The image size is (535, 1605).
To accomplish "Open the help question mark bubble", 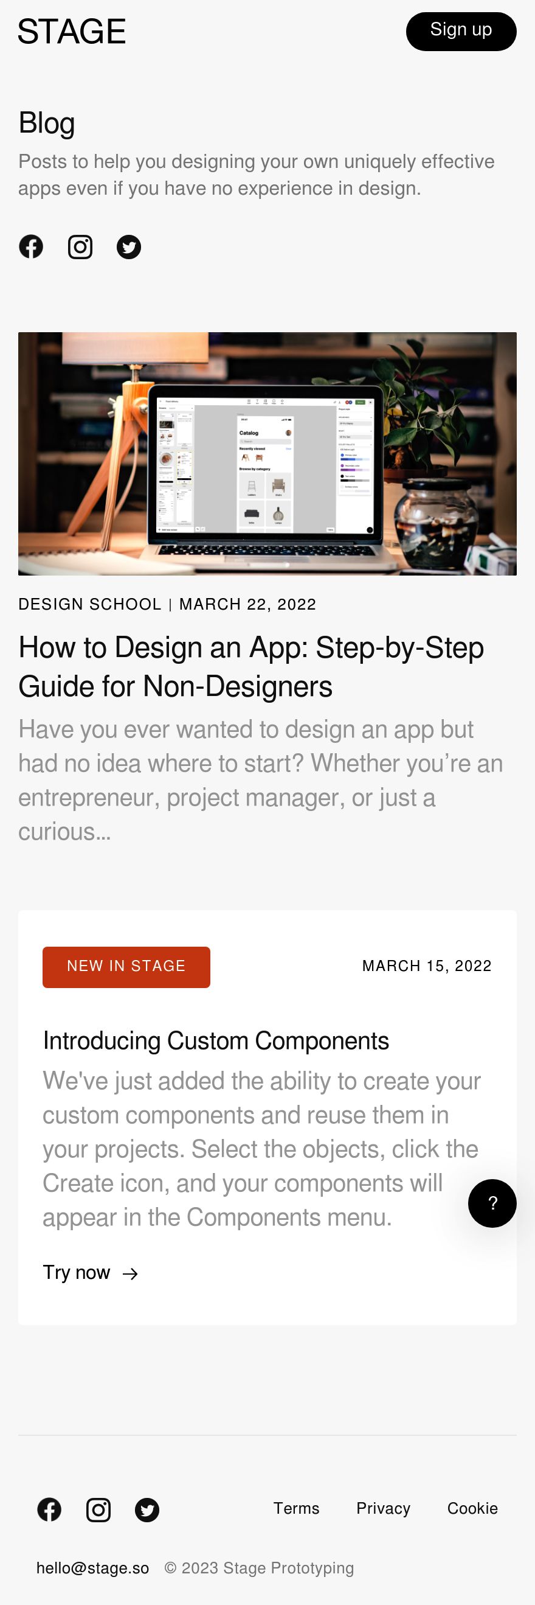I will 492,1203.
